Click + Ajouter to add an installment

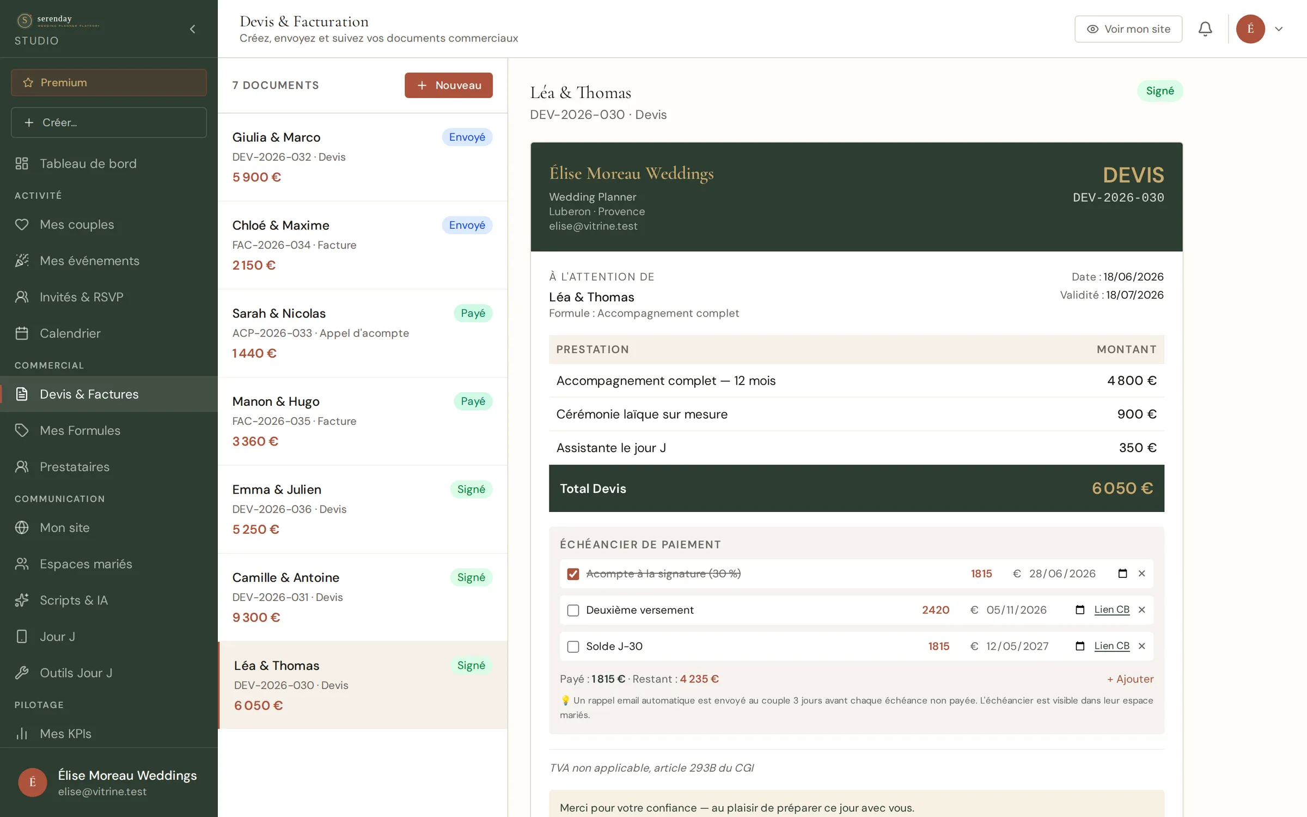point(1130,679)
